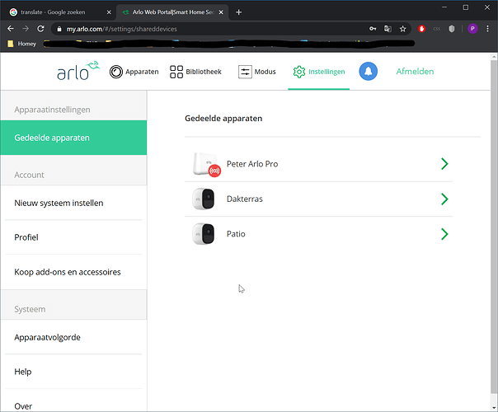This screenshot has width=498, height=412.
Task: Open the Help page
Action: click(x=73, y=372)
